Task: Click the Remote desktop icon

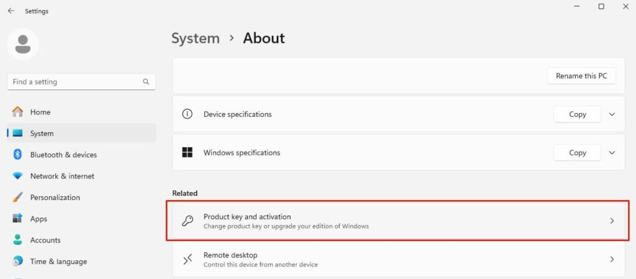Action: [x=187, y=259]
